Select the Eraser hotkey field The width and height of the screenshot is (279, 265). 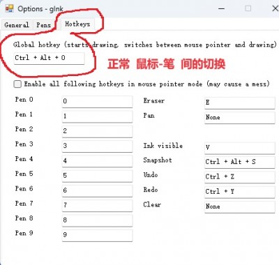240,103
